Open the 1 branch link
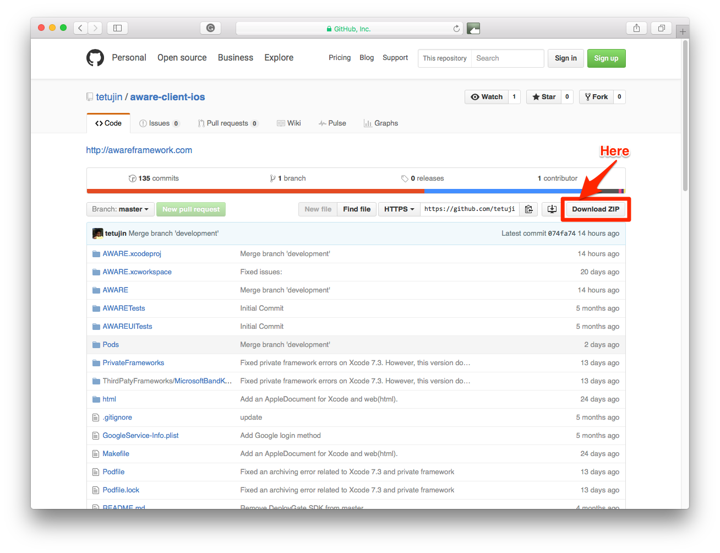This screenshot has height=553, width=720. (x=288, y=178)
